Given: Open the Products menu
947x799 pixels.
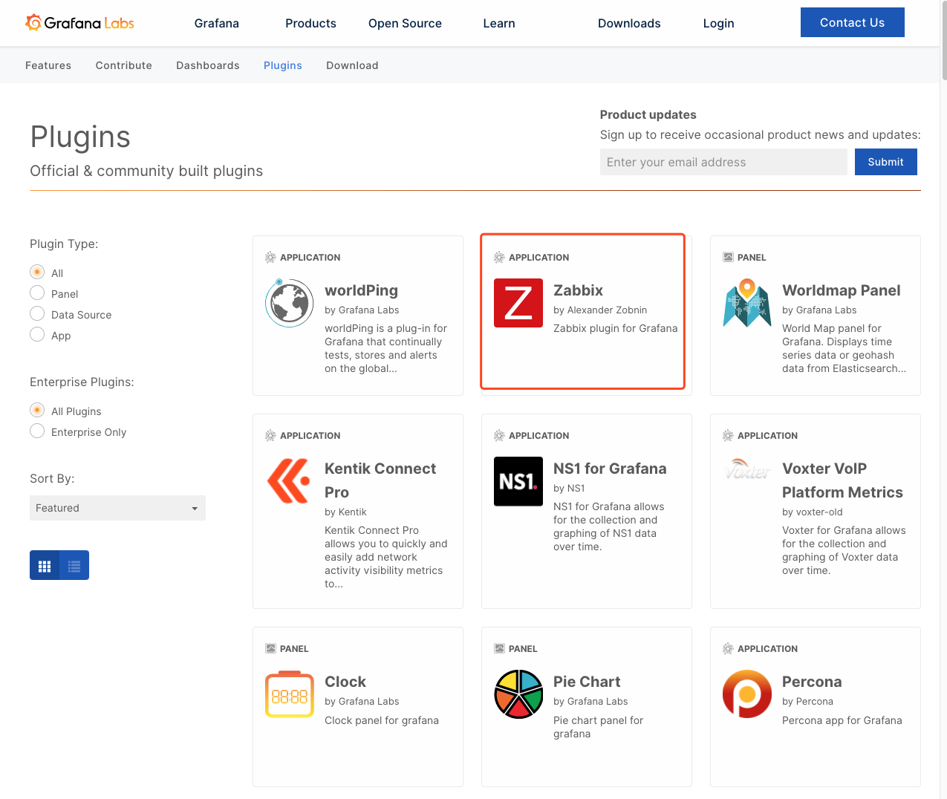Looking at the screenshot, I should (310, 23).
